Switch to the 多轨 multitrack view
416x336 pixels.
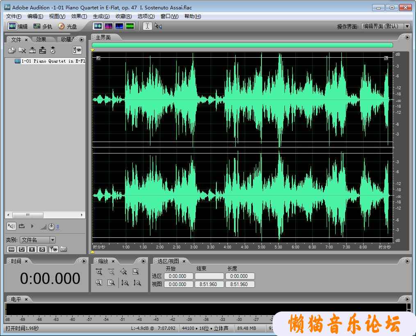(43, 26)
